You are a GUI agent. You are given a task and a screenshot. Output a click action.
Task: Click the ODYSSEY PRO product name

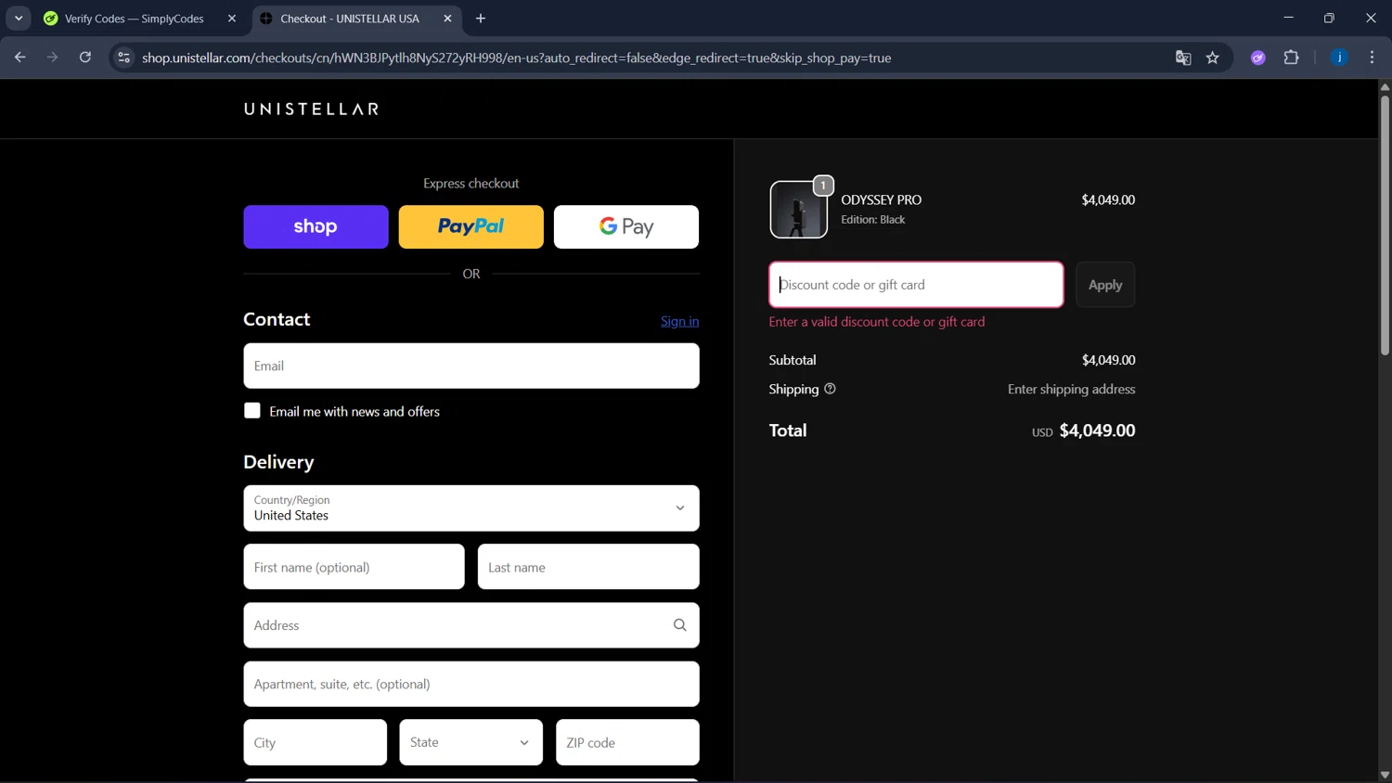coord(882,199)
